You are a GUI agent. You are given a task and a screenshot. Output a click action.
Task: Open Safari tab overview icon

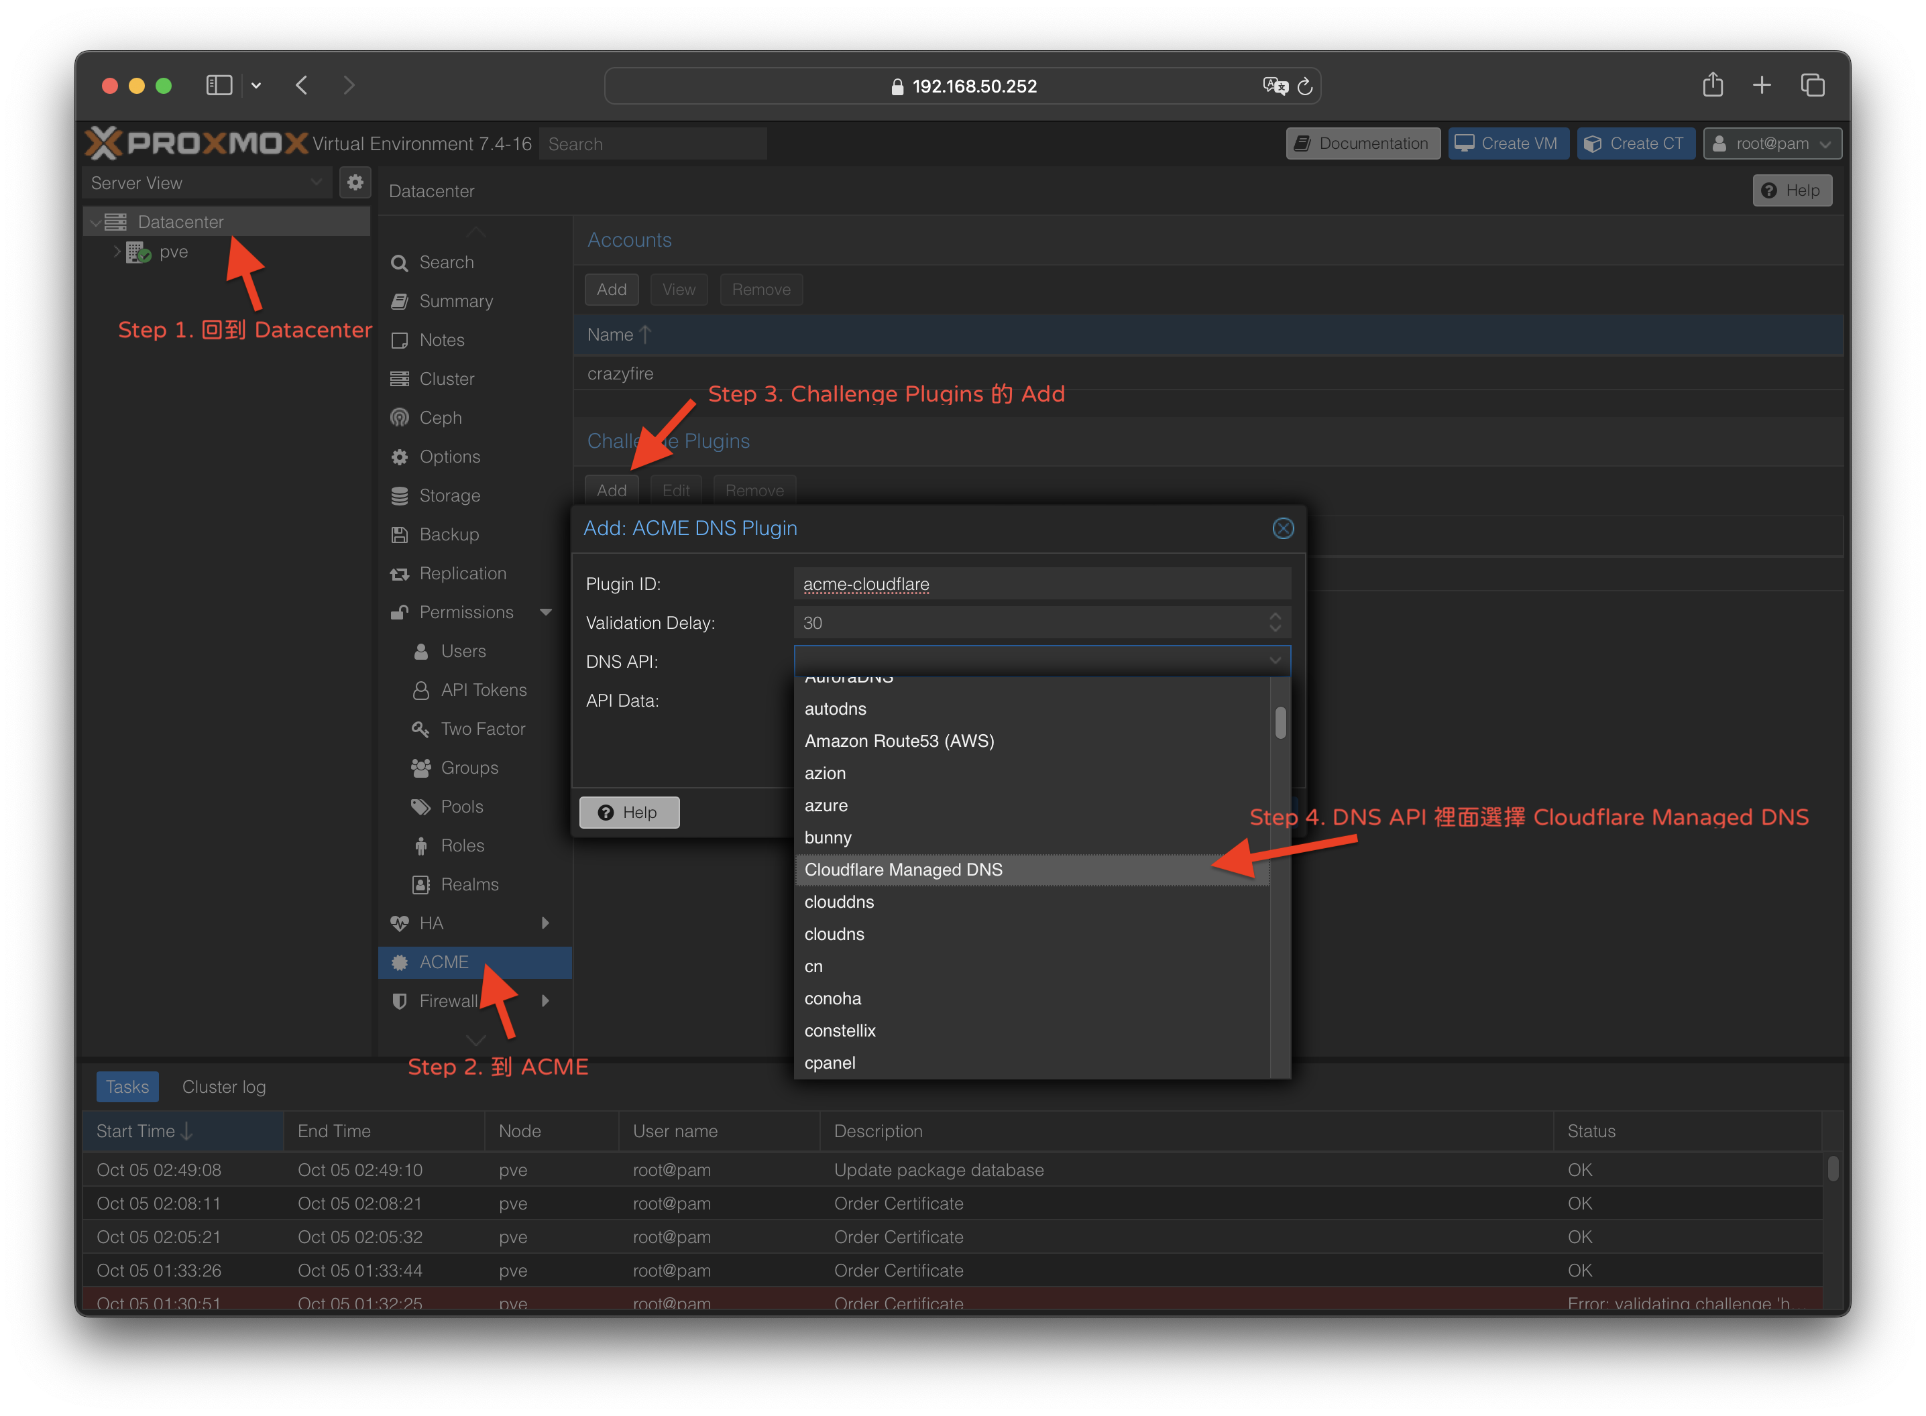[x=1812, y=85]
